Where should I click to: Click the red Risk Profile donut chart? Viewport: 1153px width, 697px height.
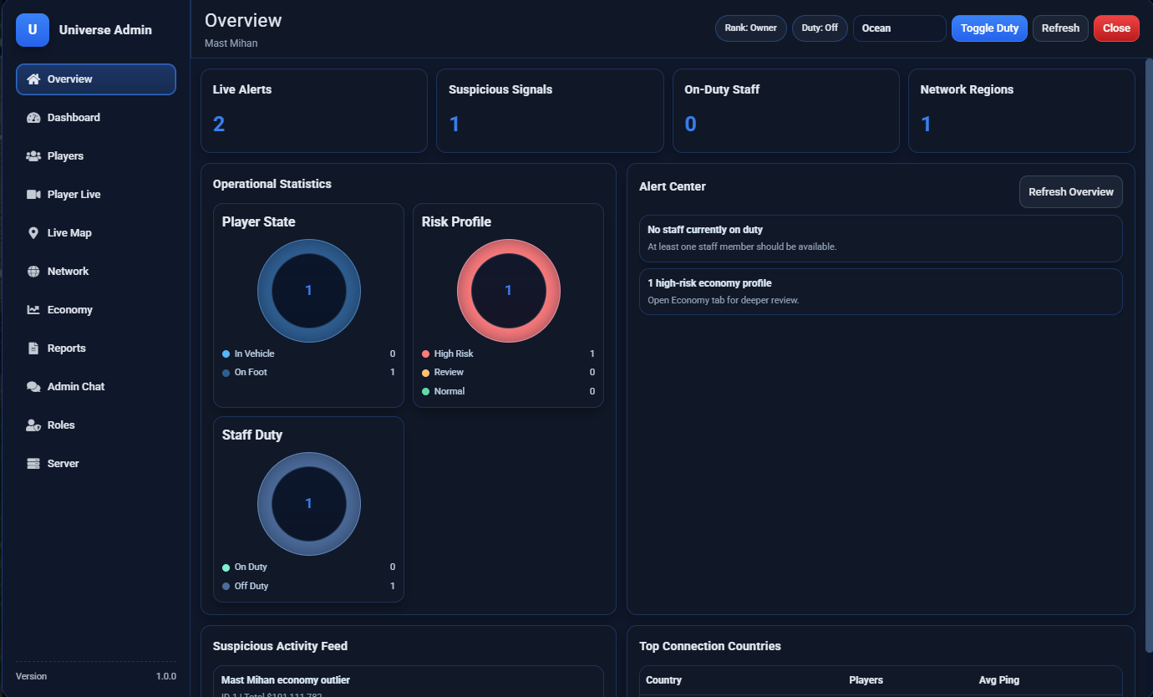pos(508,291)
